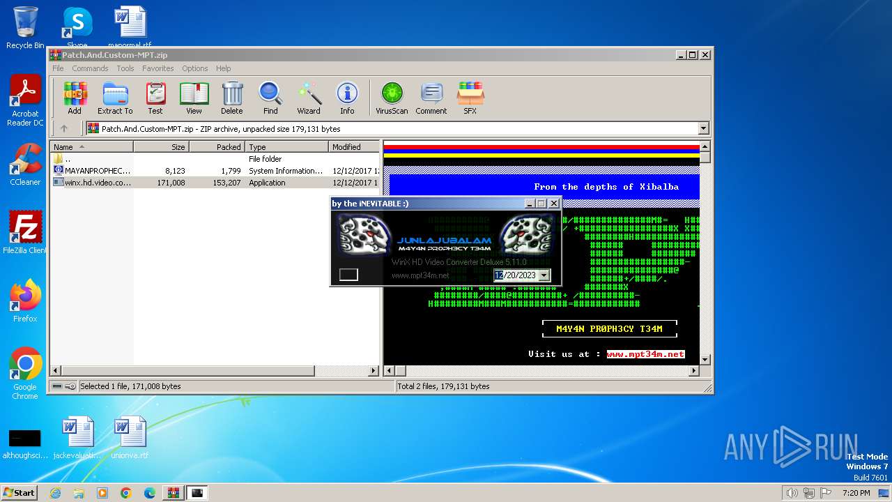Launch Firefox from desktop
Image resolution: width=892 pixels, height=502 pixels.
(25, 301)
